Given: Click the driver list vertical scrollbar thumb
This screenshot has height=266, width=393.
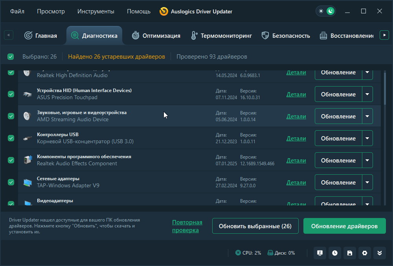Looking at the screenshot, I should tap(385, 88).
